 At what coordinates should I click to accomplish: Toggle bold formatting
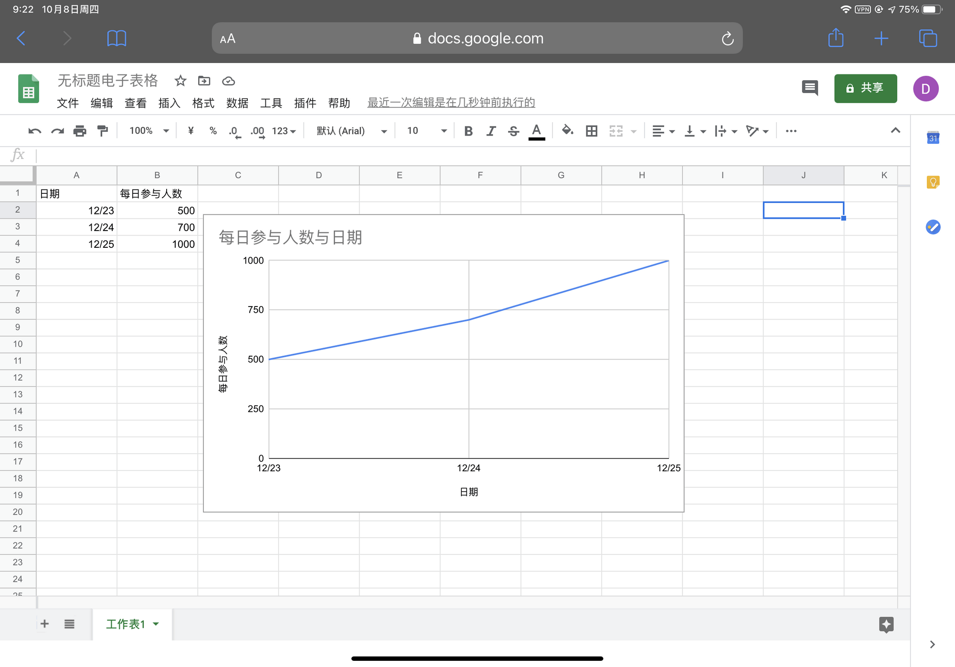[x=468, y=131]
